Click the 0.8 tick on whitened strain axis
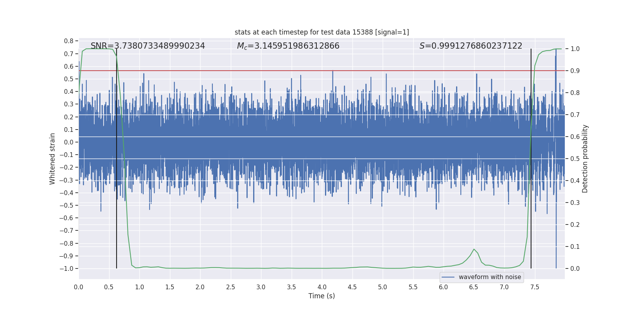The height and width of the screenshot is (314, 628). click(x=69, y=41)
